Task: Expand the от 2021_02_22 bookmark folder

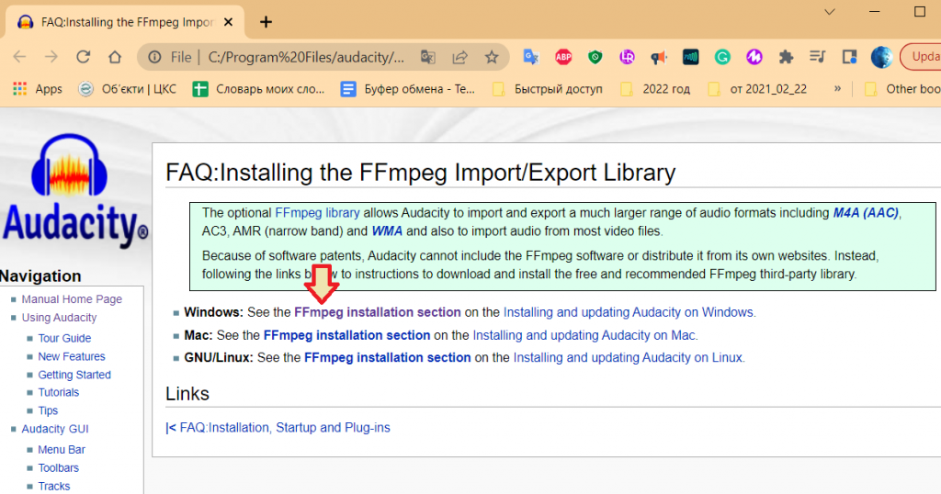Action: click(x=757, y=89)
